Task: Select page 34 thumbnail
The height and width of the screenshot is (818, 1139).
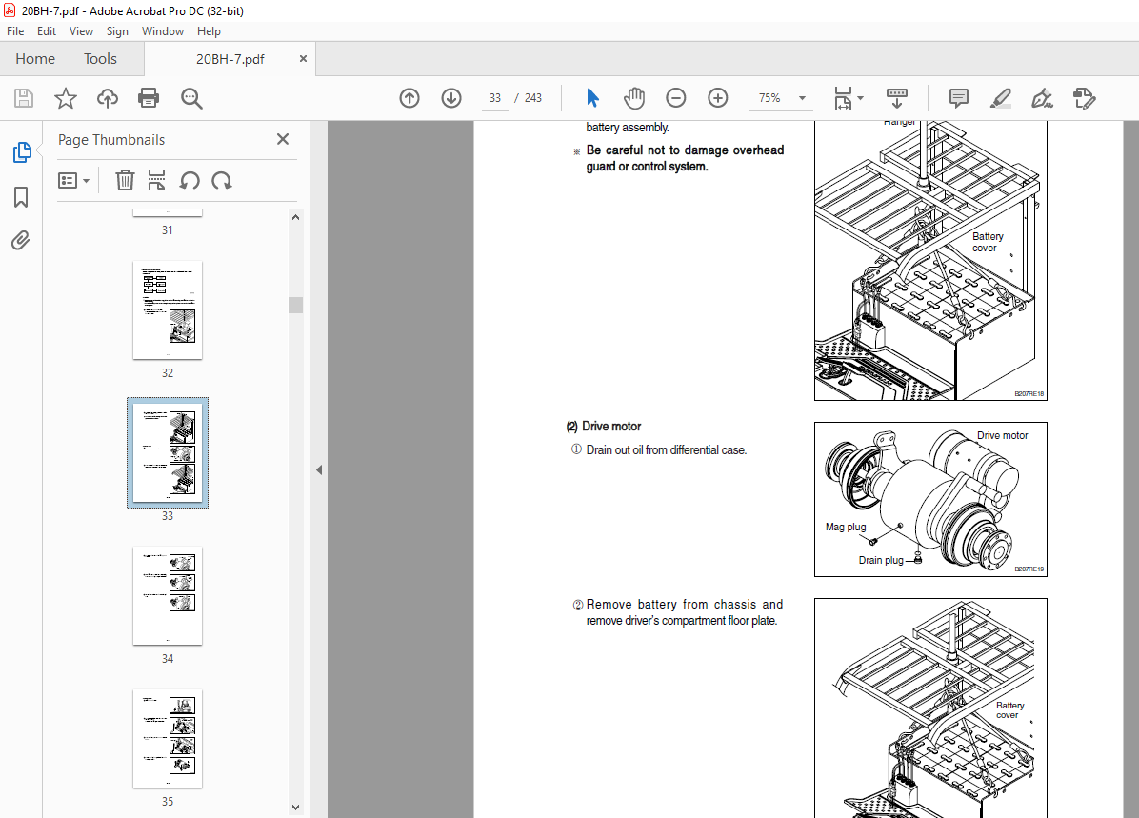Action: [x=168, y=596]
